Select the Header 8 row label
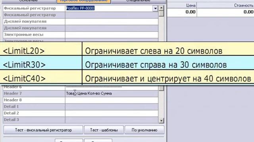 click(13, 100)
